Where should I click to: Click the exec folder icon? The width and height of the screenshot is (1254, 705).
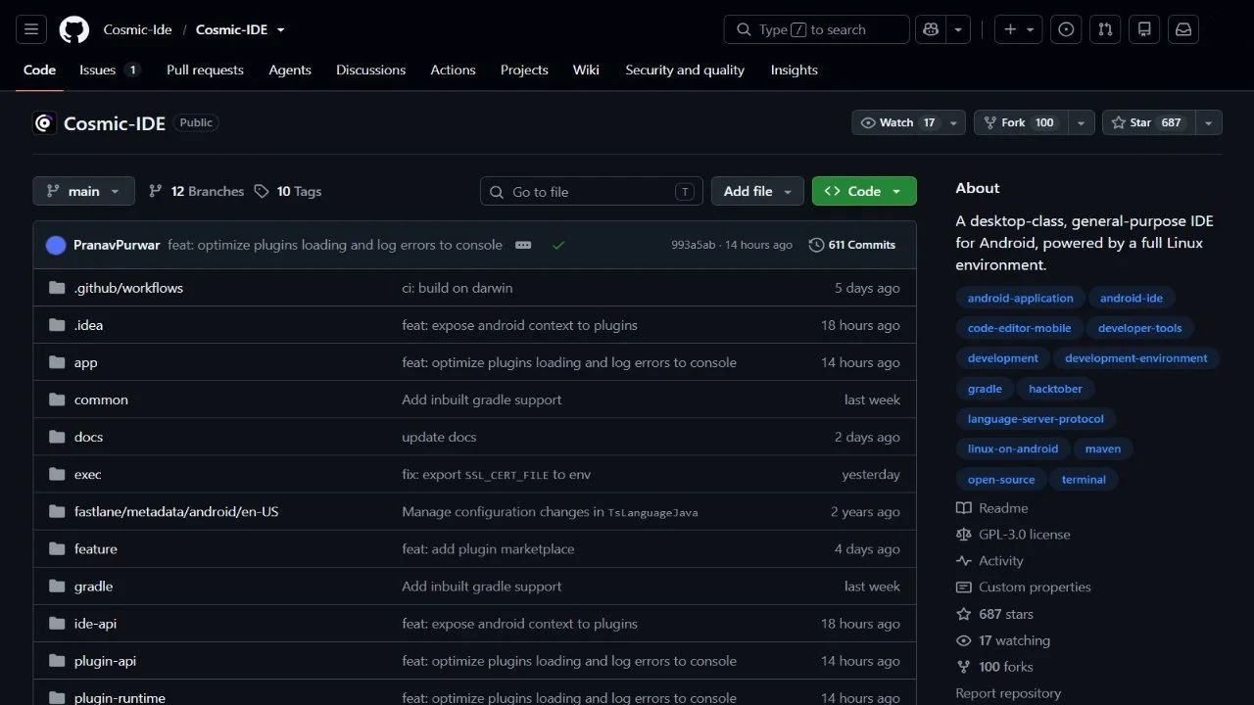(57, 474)
